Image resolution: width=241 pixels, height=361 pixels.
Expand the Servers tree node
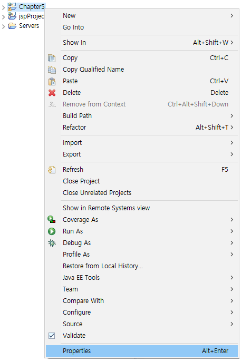[3, 26]
